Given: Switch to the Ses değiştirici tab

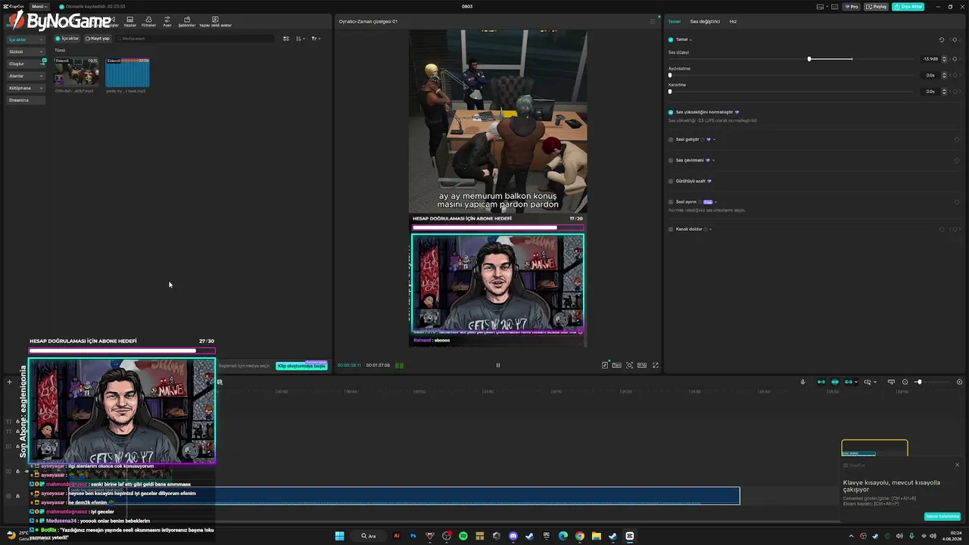Looking at the screenshot, I should 705,21.
